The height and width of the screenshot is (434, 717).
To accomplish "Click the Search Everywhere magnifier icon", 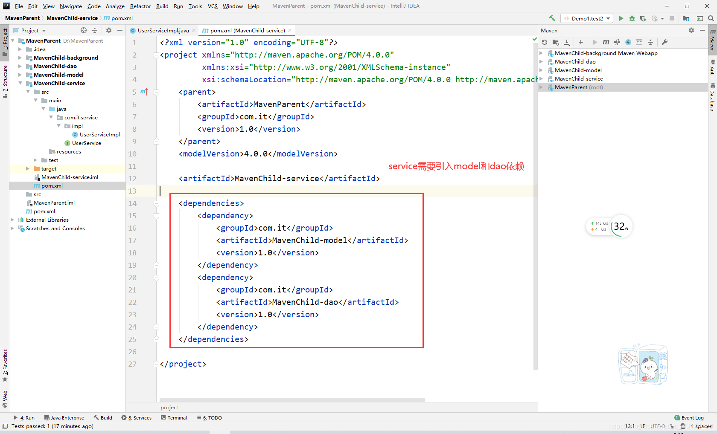I will [x=711, y=18].
